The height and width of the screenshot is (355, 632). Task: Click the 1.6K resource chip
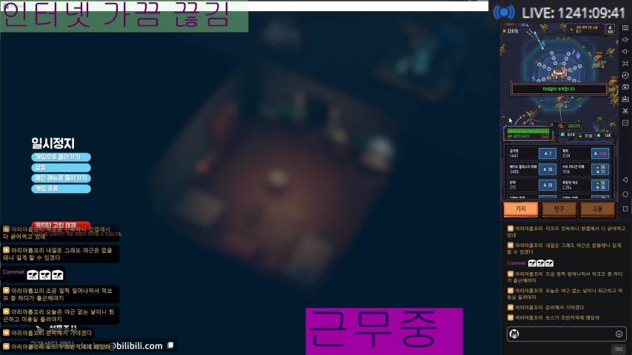[605, 135]
